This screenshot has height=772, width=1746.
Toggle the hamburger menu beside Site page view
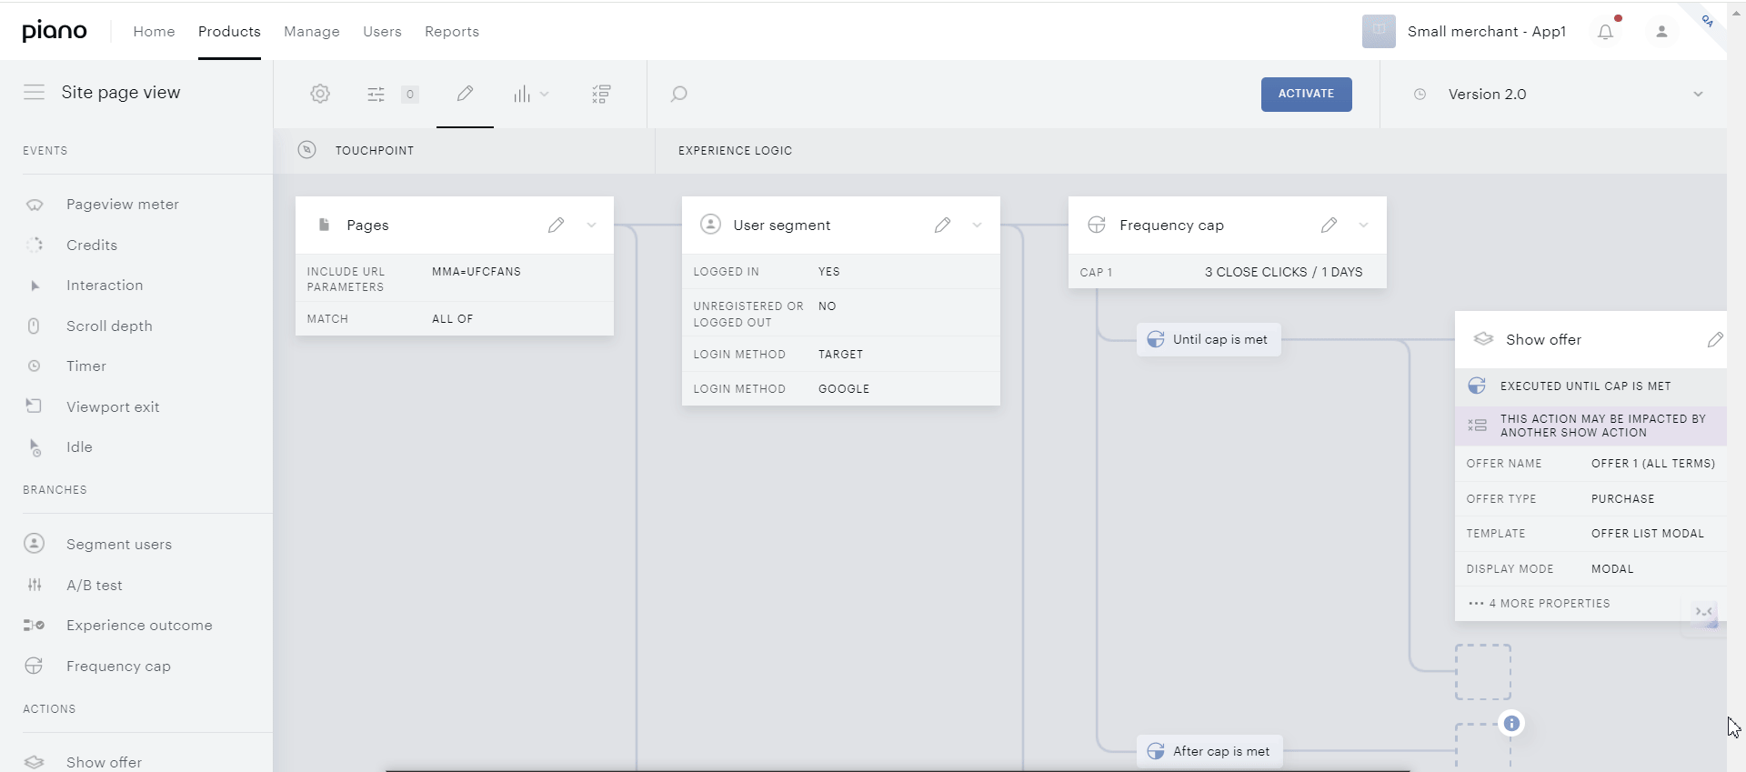coord(34,92)
